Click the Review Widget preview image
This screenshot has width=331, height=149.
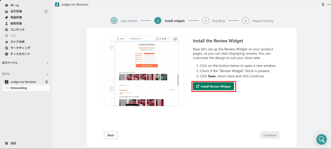pyautogui.click(x=144, y=71)
